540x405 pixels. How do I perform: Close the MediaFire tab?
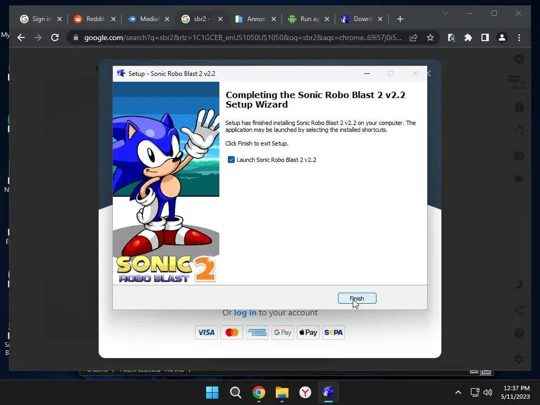[x=167, y=19]
